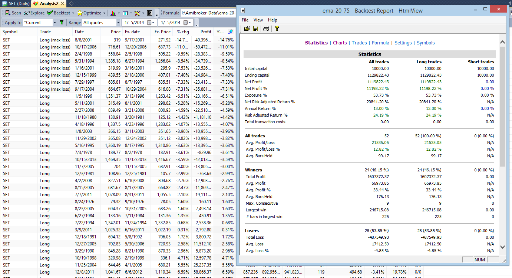
Task: Open the settings tools dropdown arrow
Action: [143, 13]
